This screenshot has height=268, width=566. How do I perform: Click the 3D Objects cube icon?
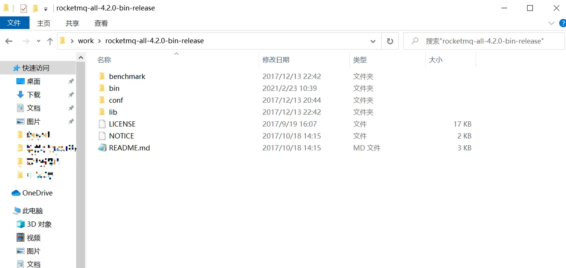pos(21,224)
